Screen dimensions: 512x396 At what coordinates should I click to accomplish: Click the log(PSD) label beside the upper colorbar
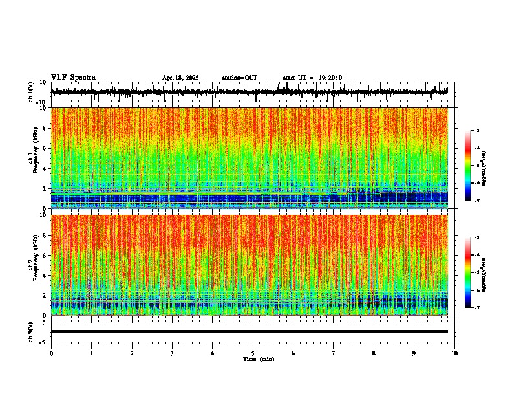click(484, 169)
